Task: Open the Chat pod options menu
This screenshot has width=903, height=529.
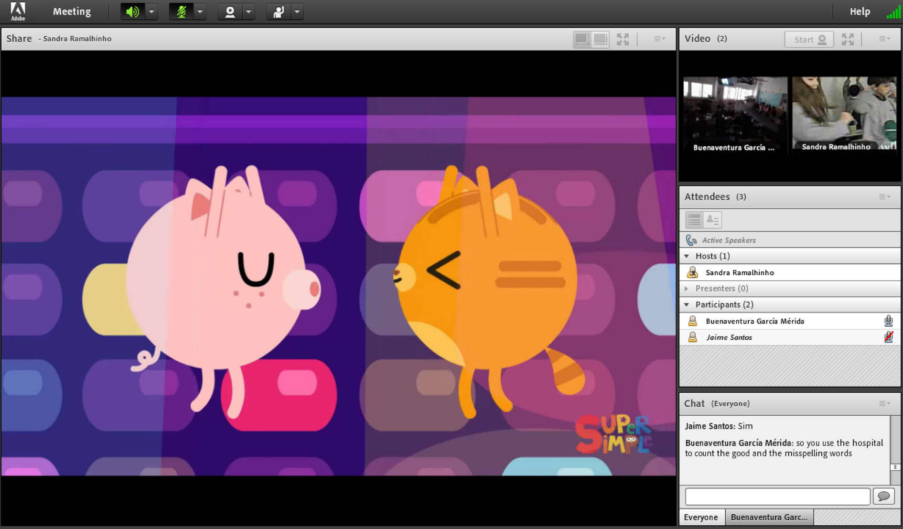Action: [x=884, y=404]
